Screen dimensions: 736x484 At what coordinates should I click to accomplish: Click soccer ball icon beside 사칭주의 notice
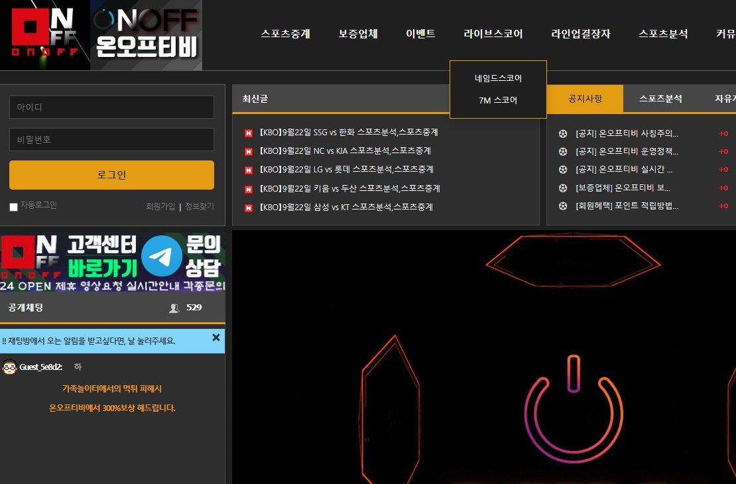point(563,134)
